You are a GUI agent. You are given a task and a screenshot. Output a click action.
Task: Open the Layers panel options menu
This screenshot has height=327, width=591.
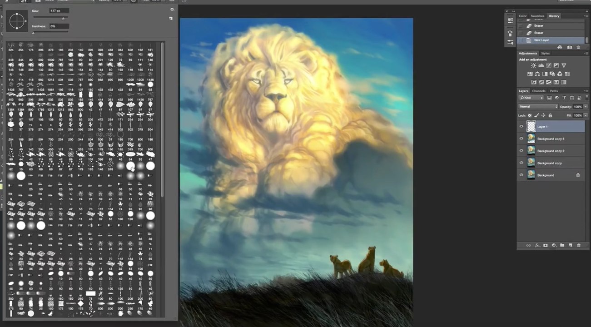pyautogui.click(x=586, y=91)
